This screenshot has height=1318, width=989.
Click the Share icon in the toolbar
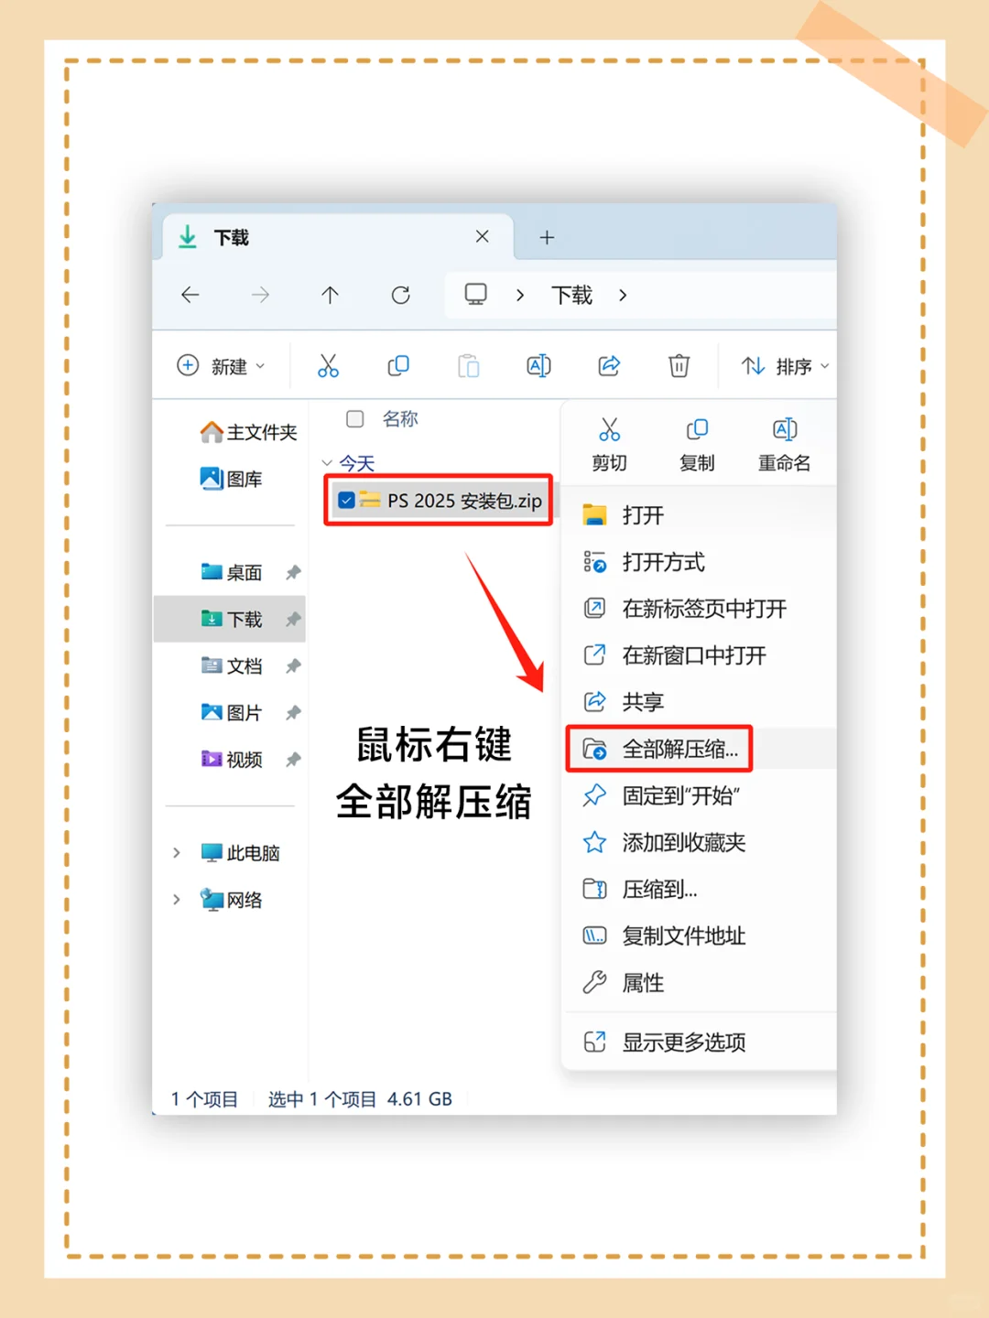point(608,365)
